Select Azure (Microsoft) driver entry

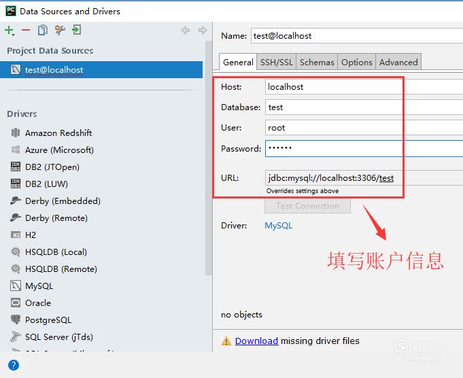[x=59, y=150]
